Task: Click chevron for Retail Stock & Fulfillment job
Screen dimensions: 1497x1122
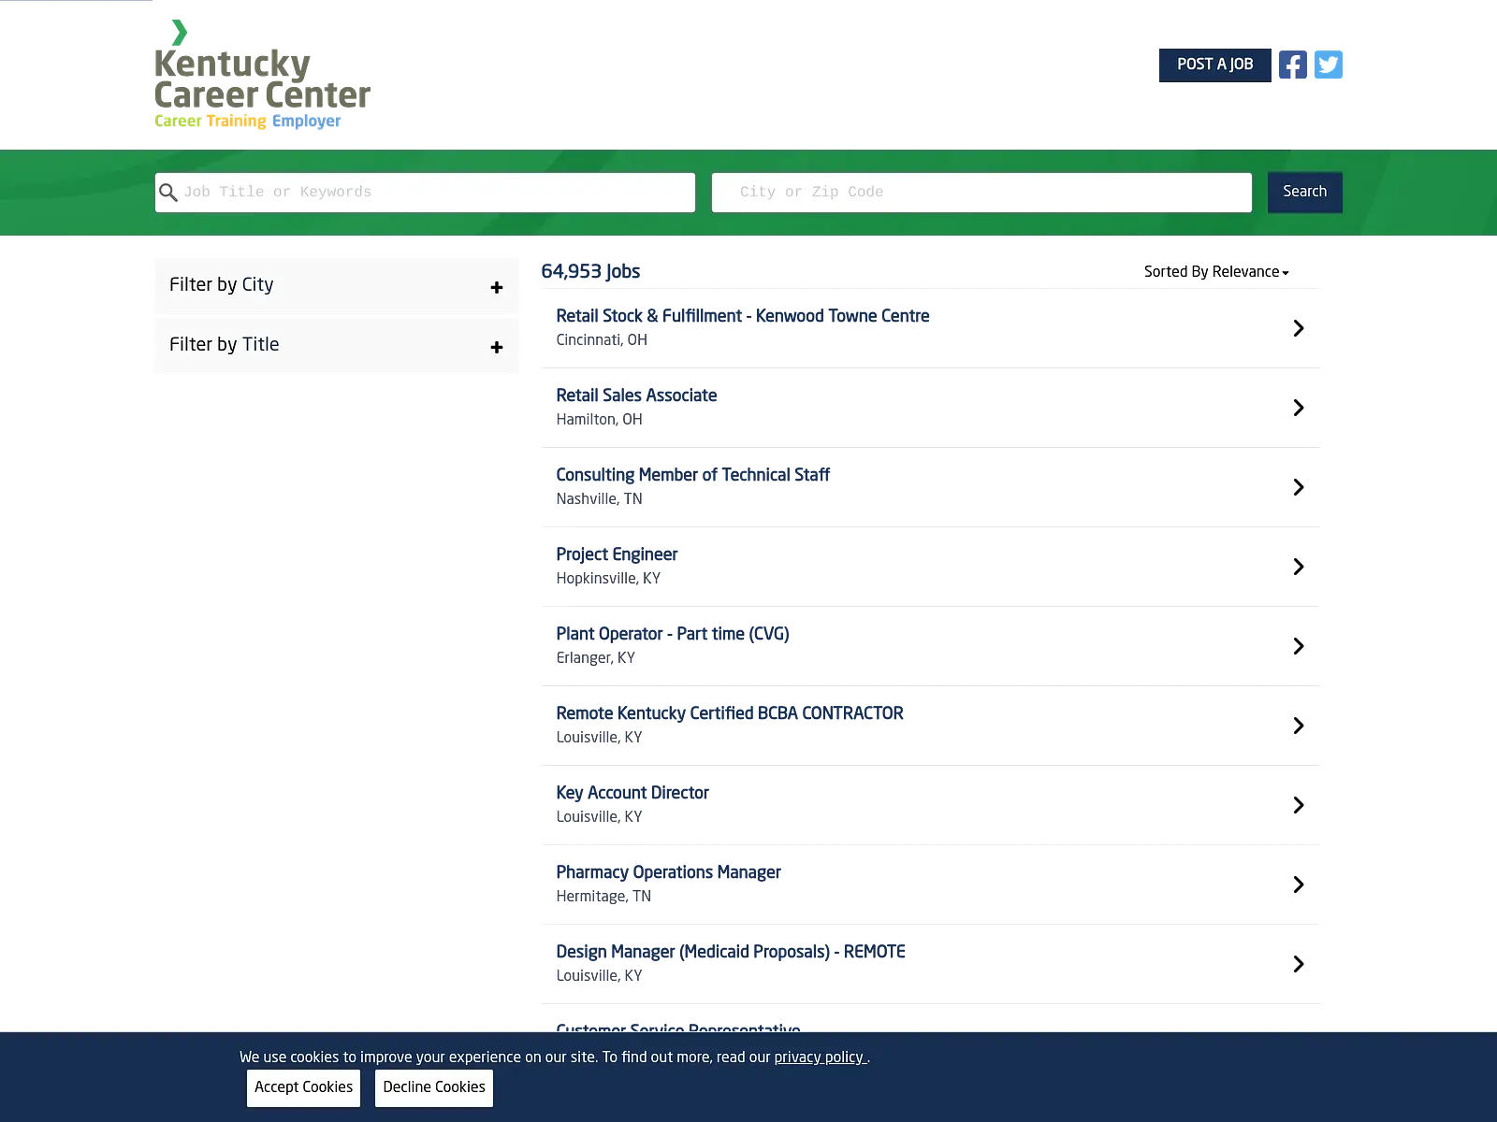Action: click(1298, 328)
